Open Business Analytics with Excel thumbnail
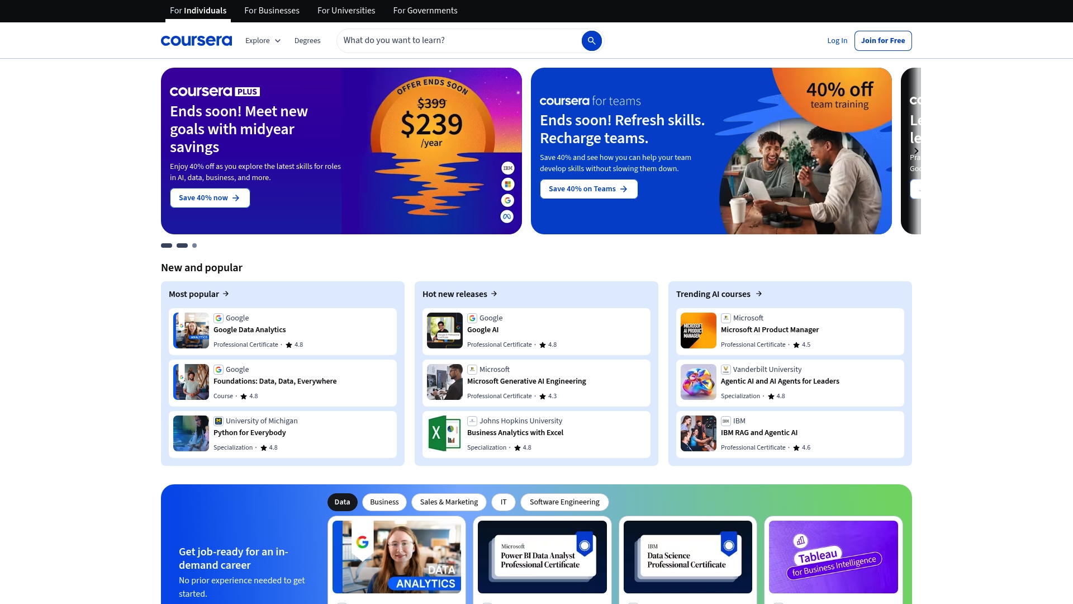 tap(445, 433)
